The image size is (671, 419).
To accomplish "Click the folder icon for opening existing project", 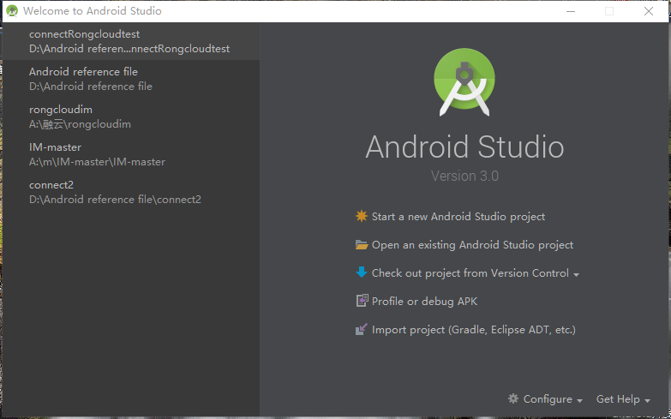I will point(362,245).
